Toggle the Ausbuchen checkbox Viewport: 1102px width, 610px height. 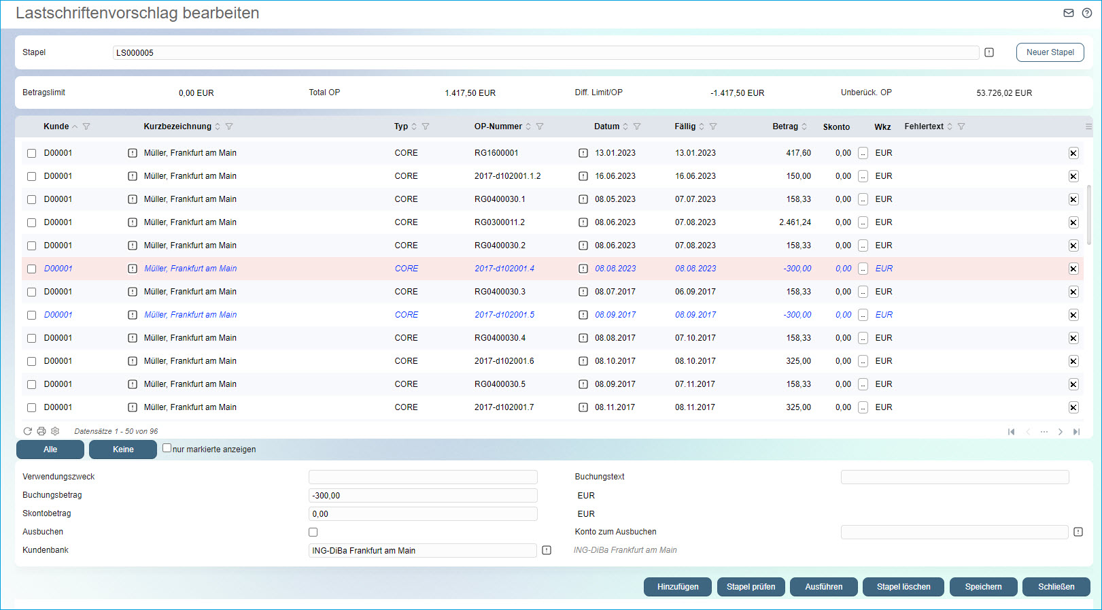(x=313, y=532)
